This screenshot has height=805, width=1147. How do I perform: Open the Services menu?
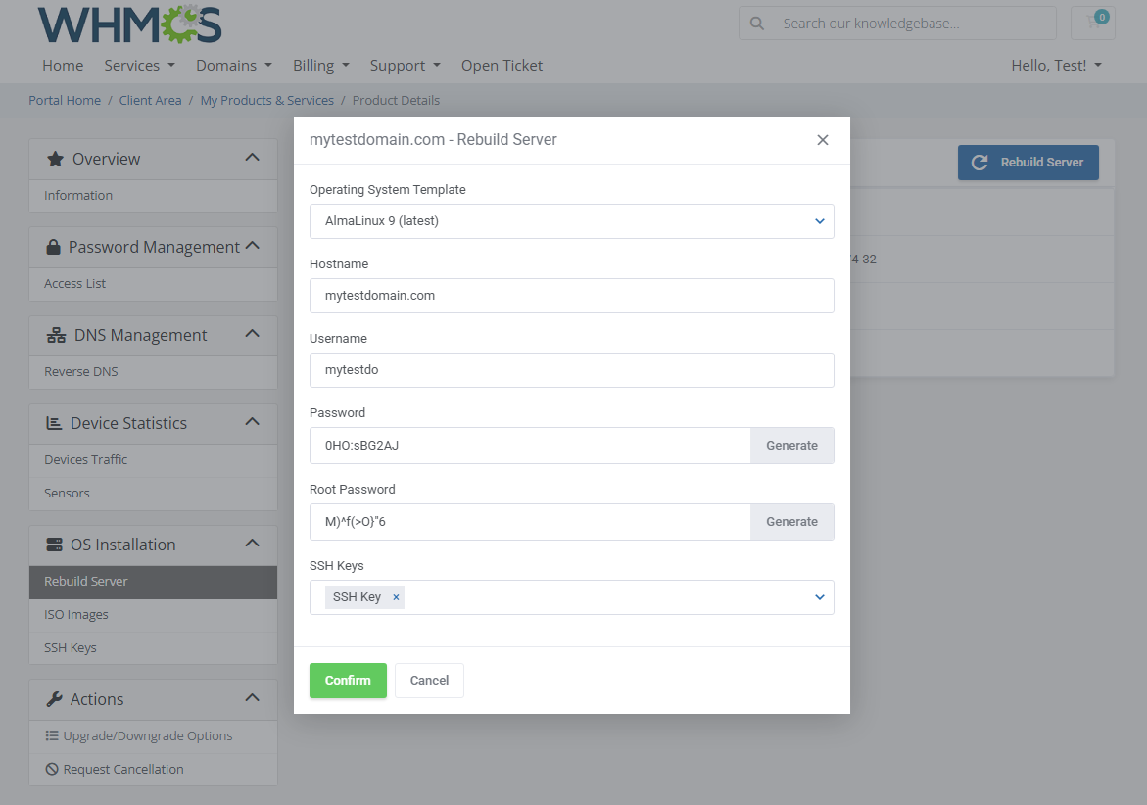[x=140, y=65]
